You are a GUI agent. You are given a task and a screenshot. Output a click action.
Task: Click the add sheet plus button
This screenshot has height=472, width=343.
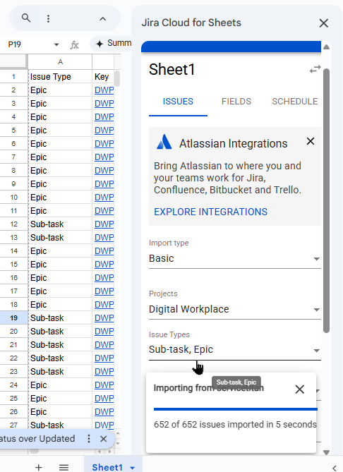click(38, 467)
